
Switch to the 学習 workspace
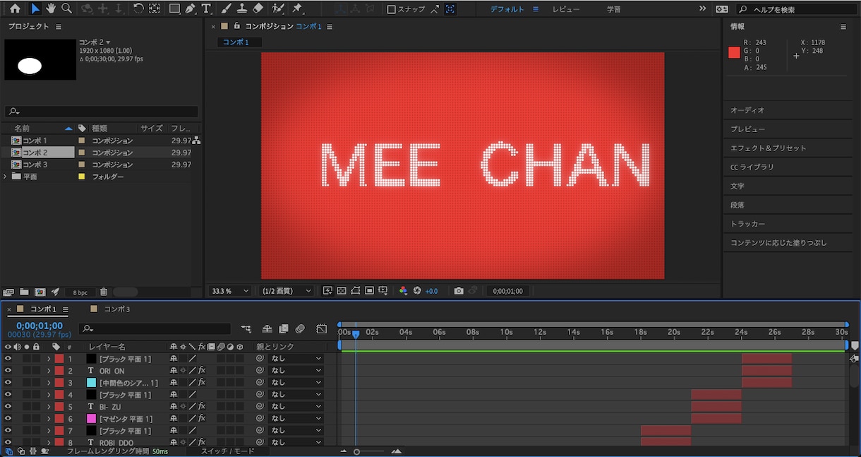coord(614,9)
